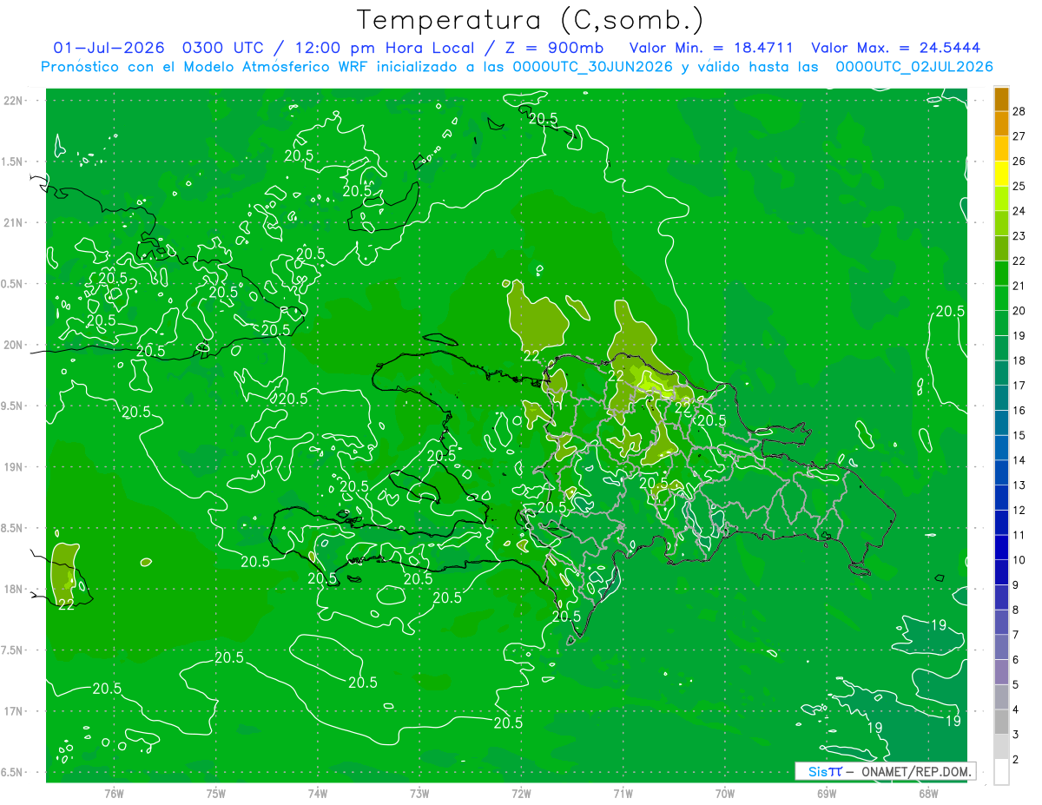Click the legend scale value 28
The height and width of the screenshot is (805, 1042).
[1019, 111]
